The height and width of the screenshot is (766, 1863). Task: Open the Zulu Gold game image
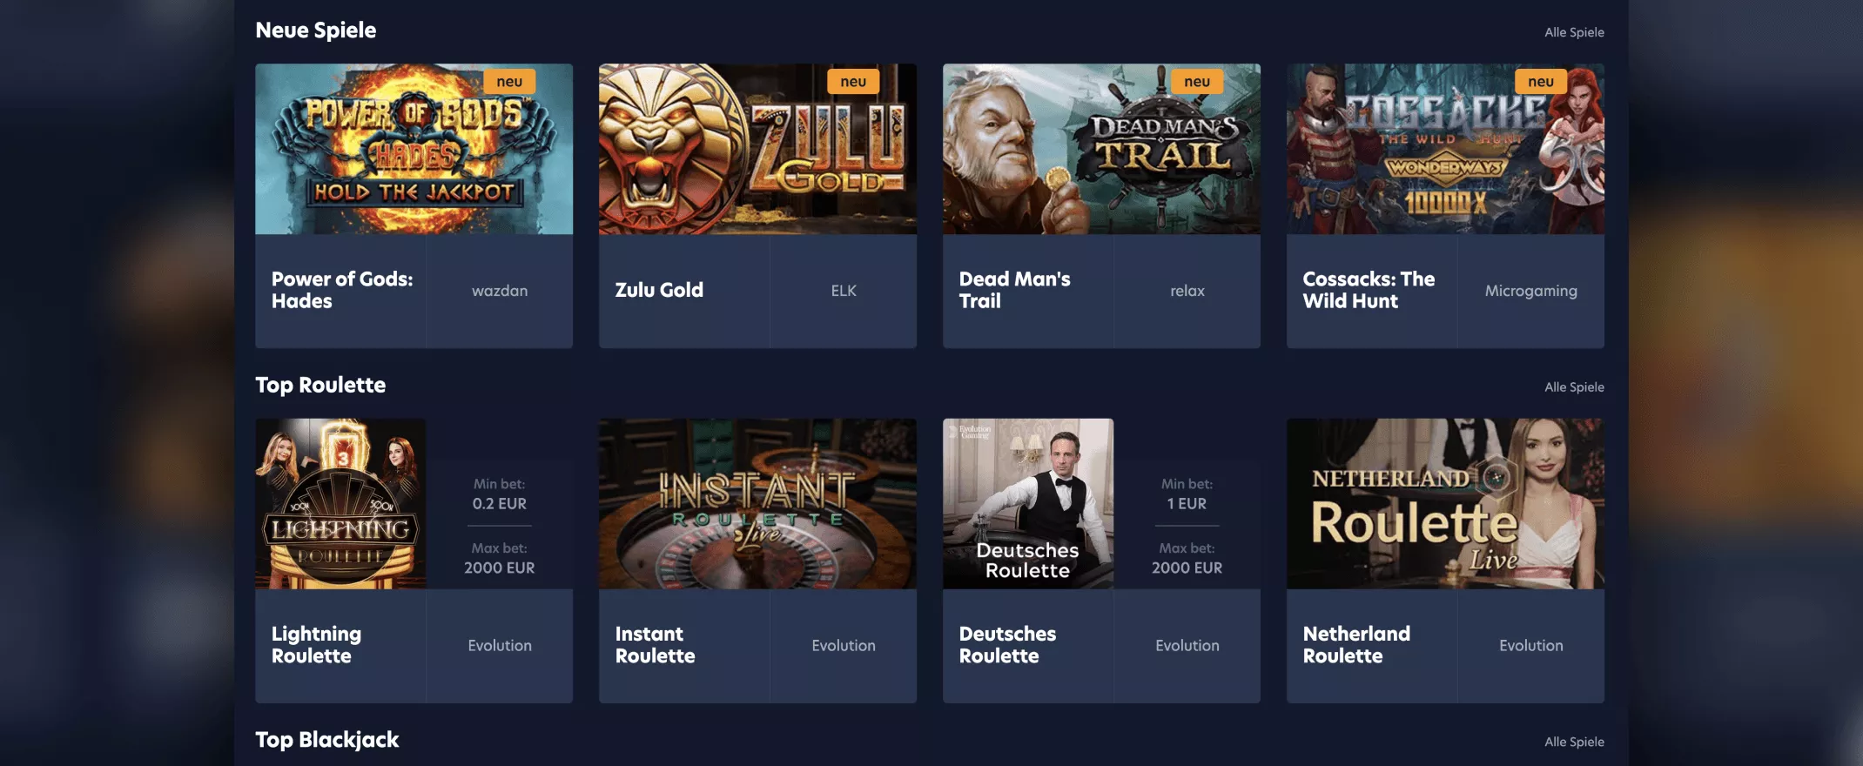[757, 149]
